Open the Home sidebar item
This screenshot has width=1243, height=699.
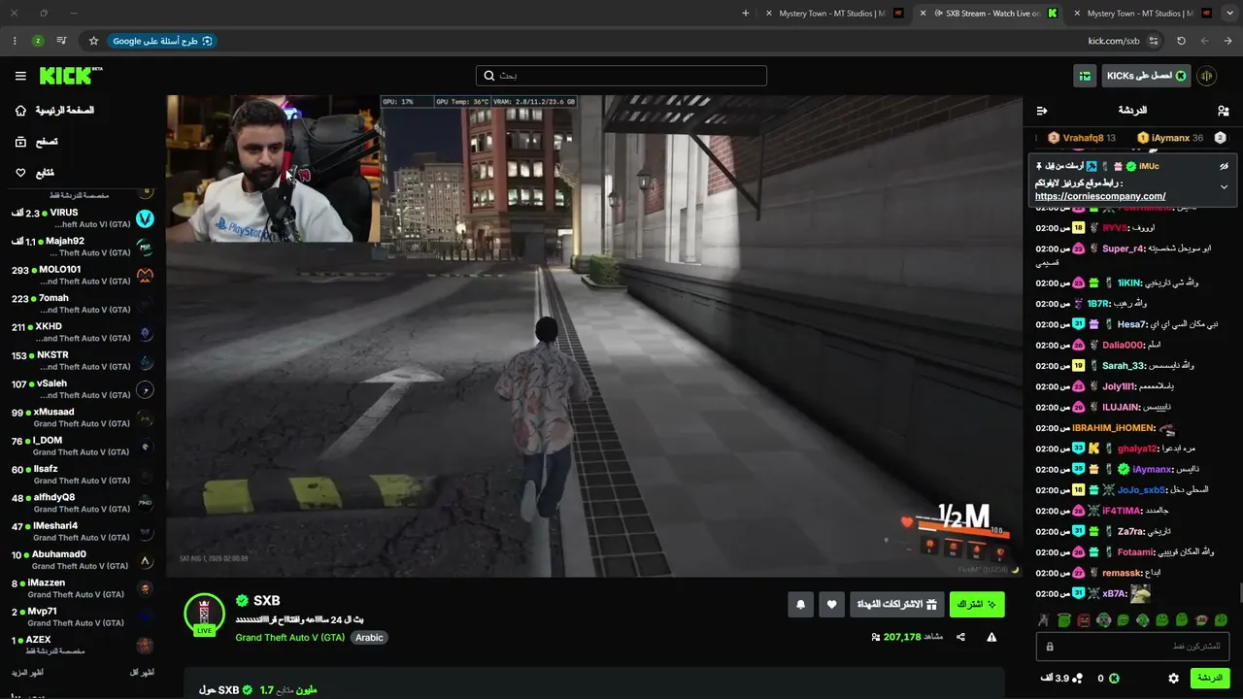(x=82, y=111)
